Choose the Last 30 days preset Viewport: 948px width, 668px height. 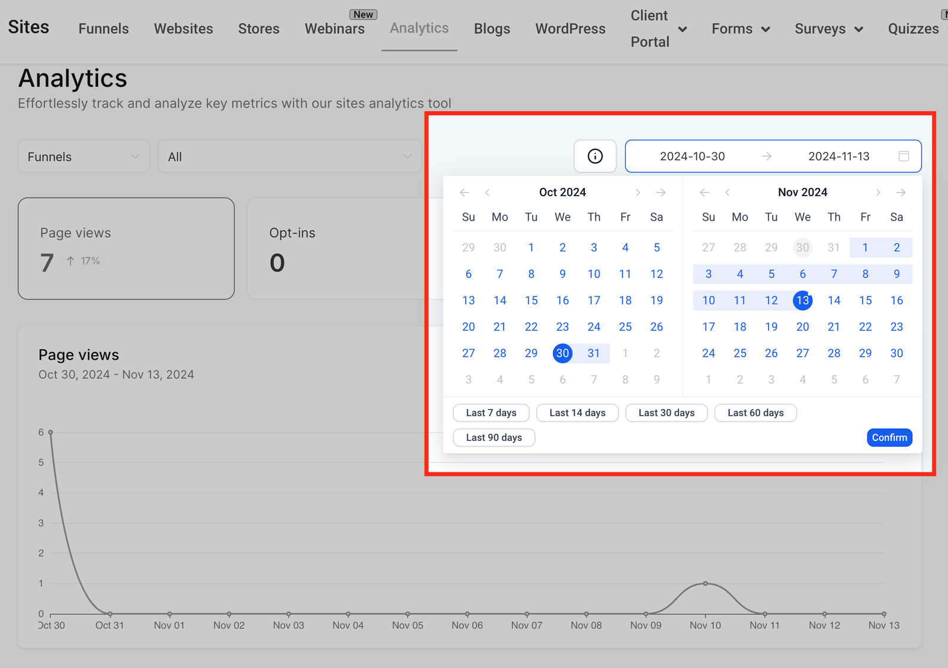coord(666,413)
